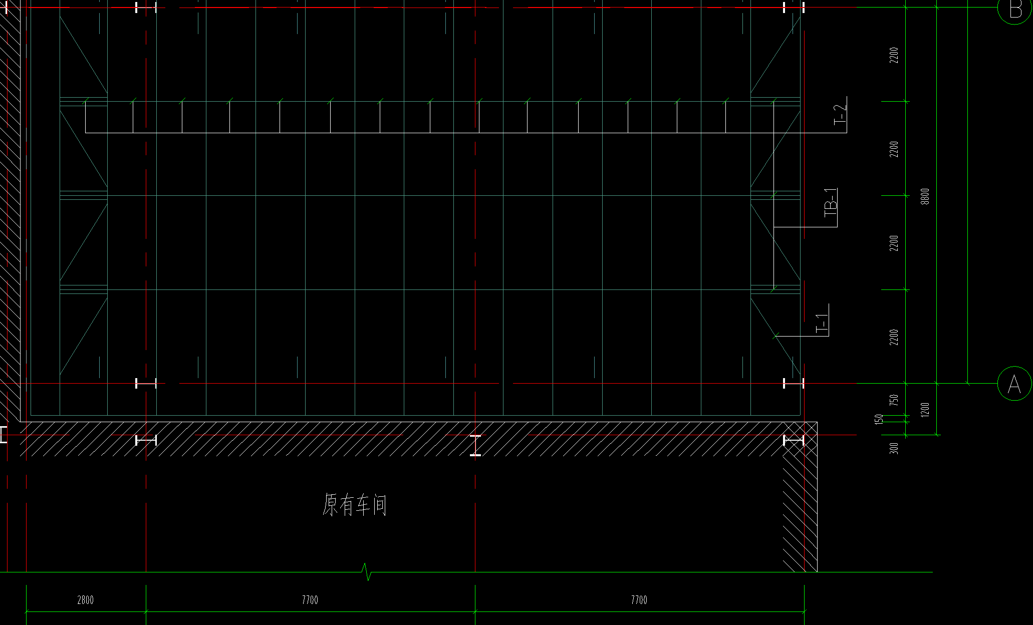Screen dimensions: 1033x625
Task: Select the TB-1 callout label
Action: coord(831,202)
